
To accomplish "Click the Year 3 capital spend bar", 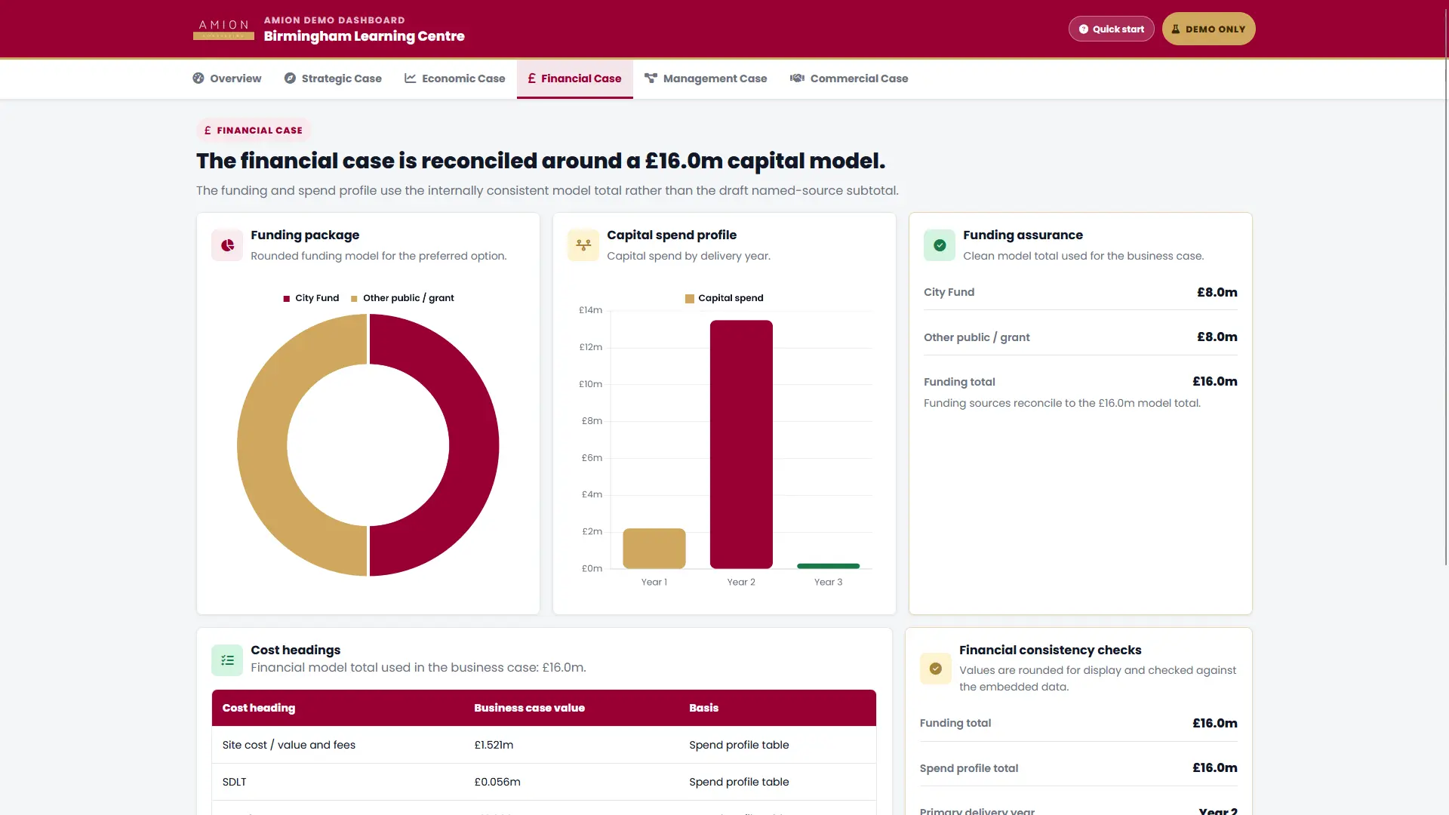I will [x=829, y=566].
